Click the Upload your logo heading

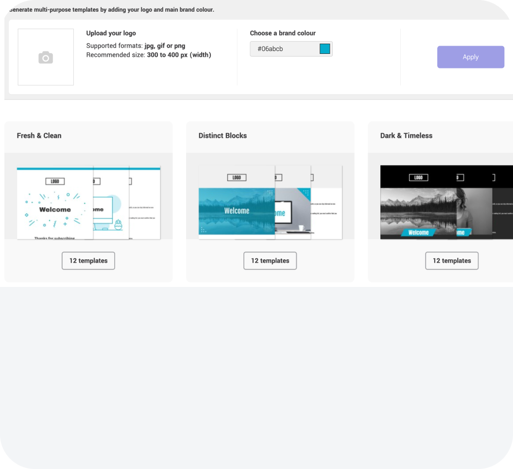[x=111, y=33]
